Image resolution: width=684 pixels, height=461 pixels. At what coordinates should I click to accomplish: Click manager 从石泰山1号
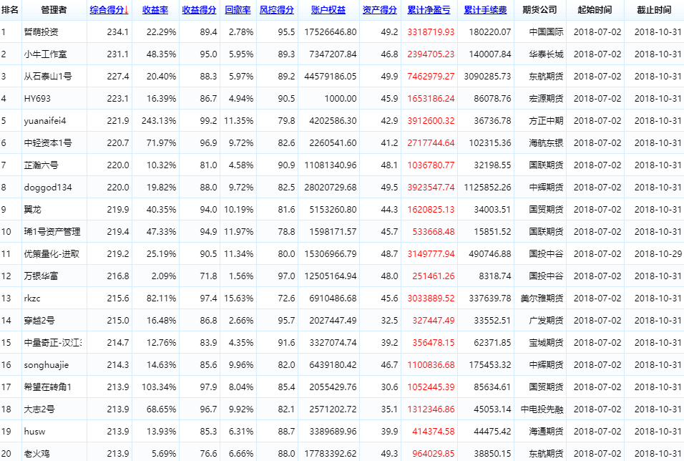tap(48, 77)
